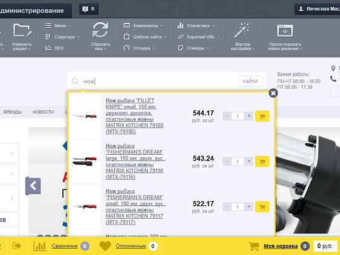Screen dimensions: 340x255
Task: Click the FISHERMAN'S DREAM large thumbnail
Action: [x=84, y=162]
